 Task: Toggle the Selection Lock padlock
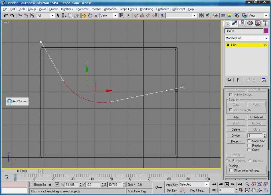[x=50, y=184]
